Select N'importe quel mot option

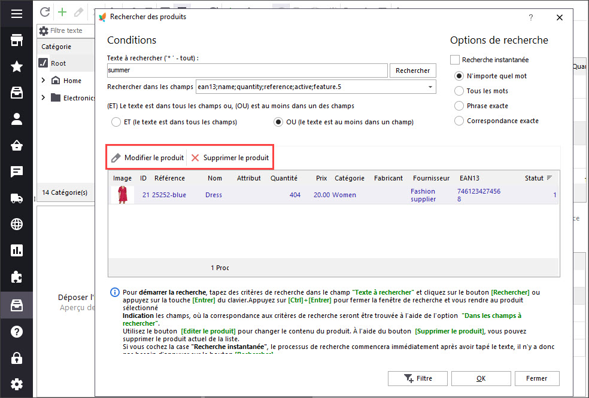coord(459,76)
